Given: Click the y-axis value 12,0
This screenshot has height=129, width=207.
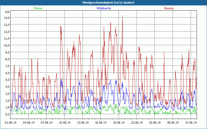Looking at the screenshot, I should point(7,31).
